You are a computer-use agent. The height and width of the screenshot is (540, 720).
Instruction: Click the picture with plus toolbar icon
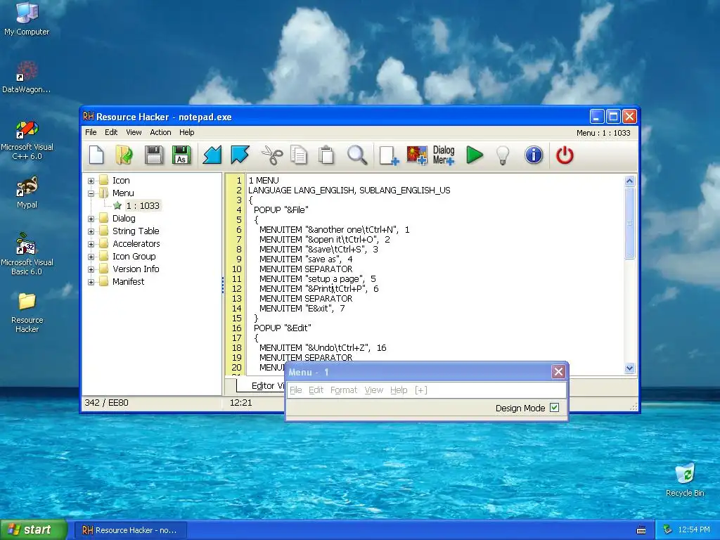(417, 155)
